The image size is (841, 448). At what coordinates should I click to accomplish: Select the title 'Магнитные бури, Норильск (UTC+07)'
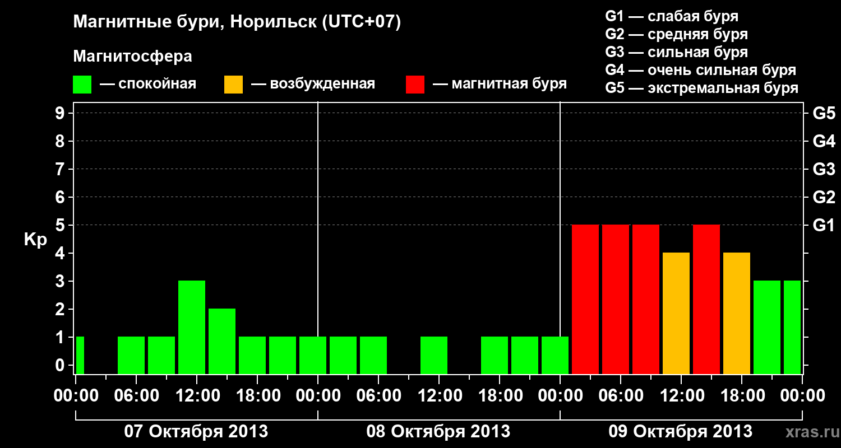click(237, 22)
